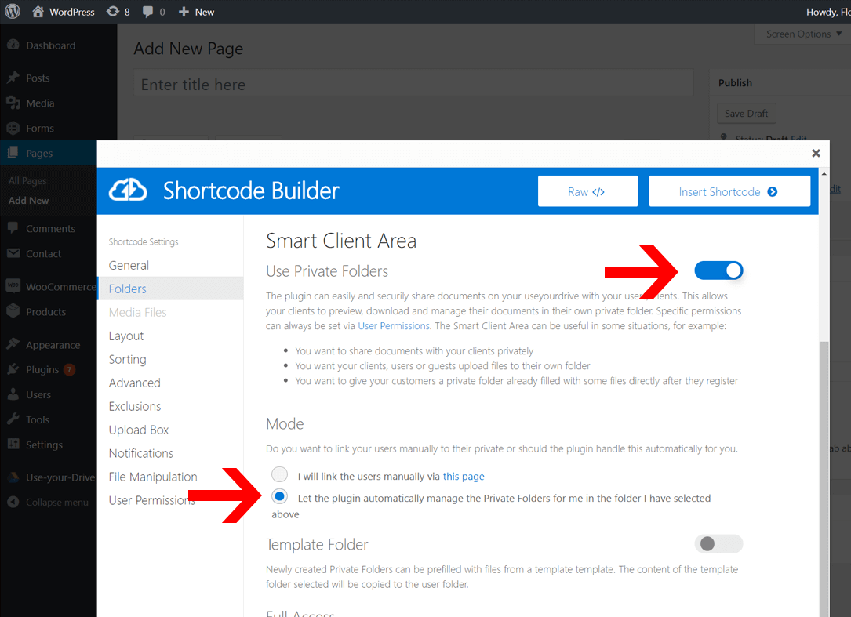
Task: Open the WooCommerce menu label
Action: click(x=61, y=286)
